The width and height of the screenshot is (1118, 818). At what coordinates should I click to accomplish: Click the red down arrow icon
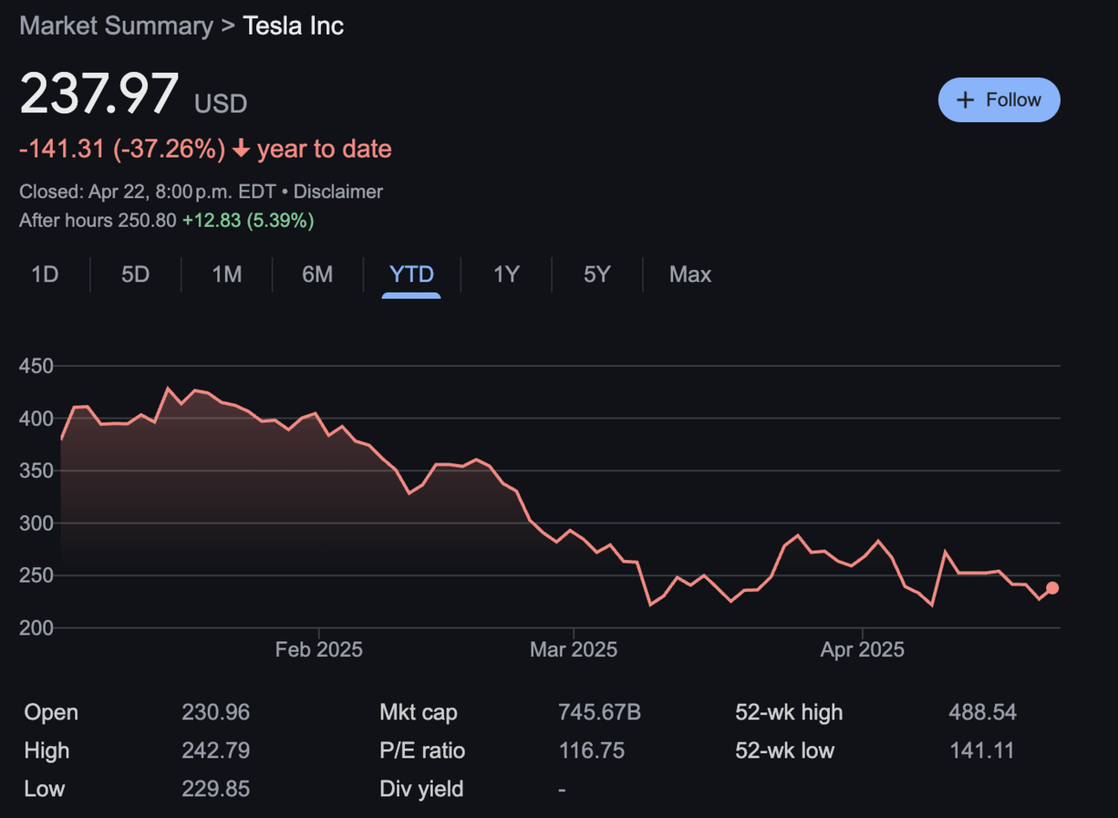pos(241,149)
